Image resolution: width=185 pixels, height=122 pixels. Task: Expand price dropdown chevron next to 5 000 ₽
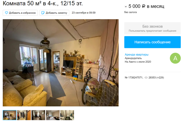(x=126, y=7)
